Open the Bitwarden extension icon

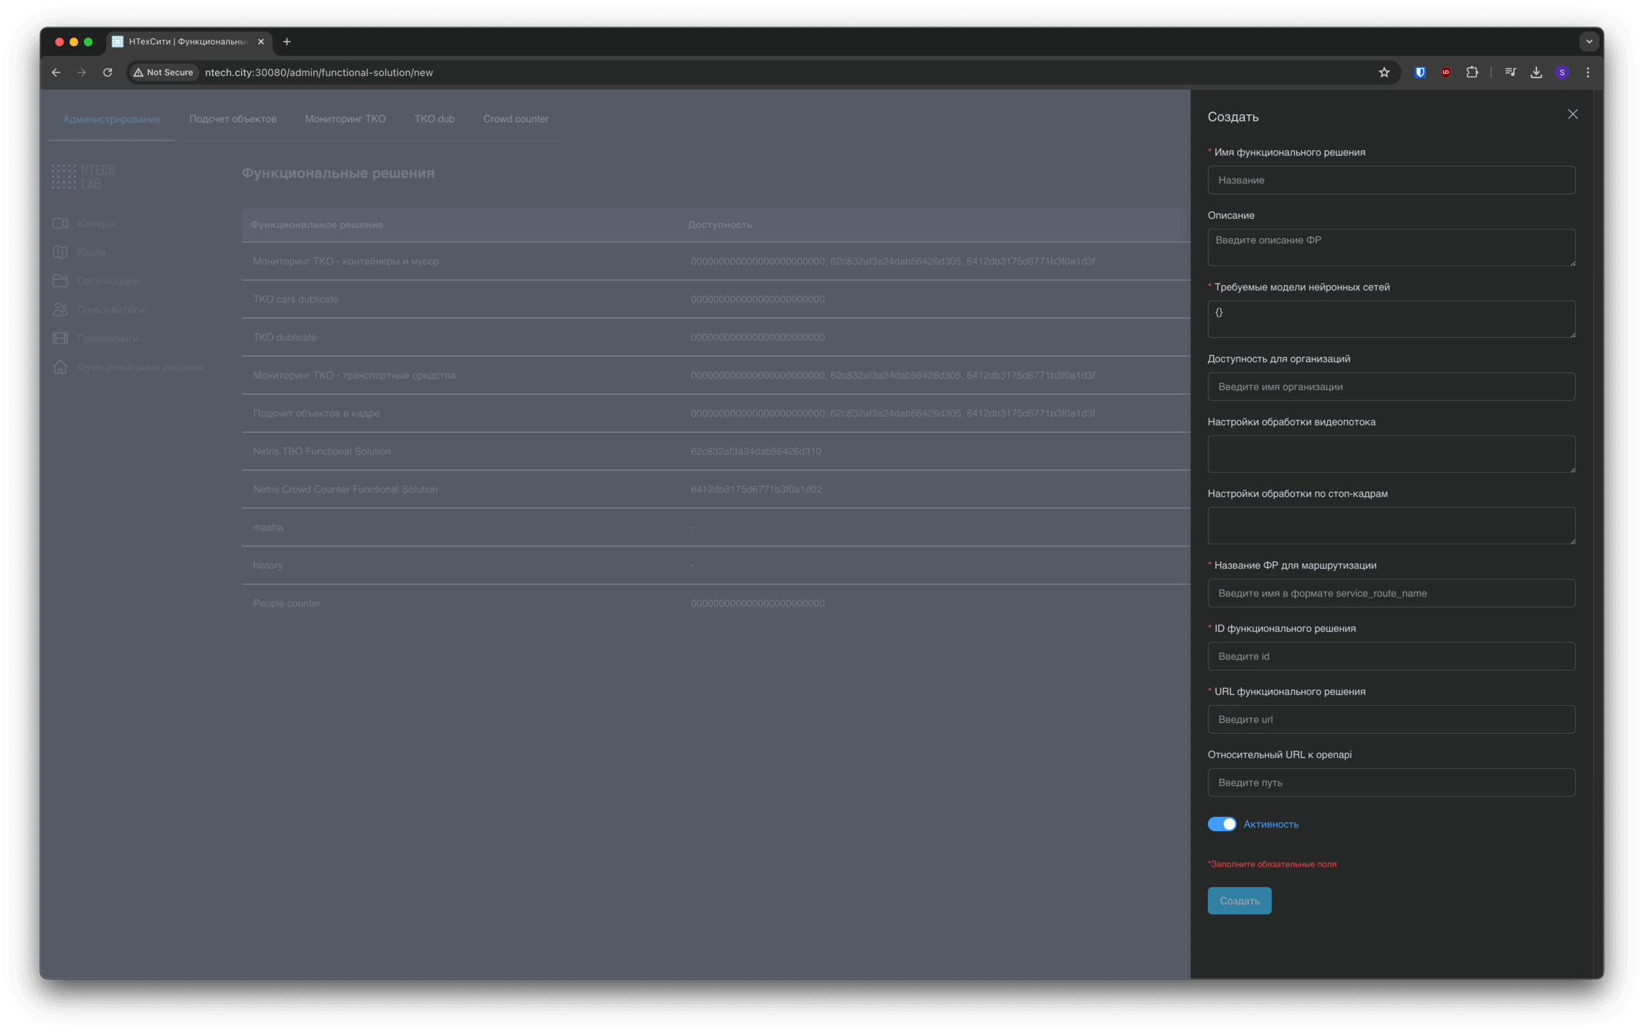(1419, 72)
